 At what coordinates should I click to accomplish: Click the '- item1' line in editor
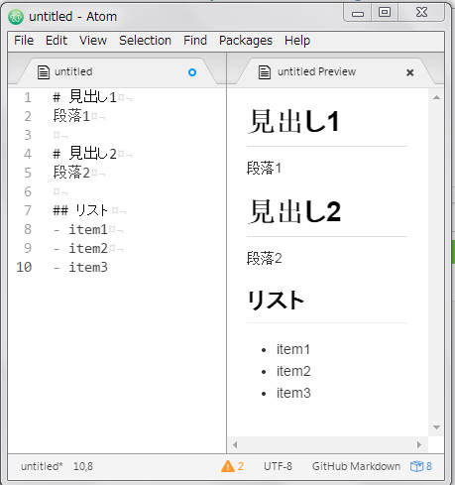pyautogui.click(x=80, y=229)
